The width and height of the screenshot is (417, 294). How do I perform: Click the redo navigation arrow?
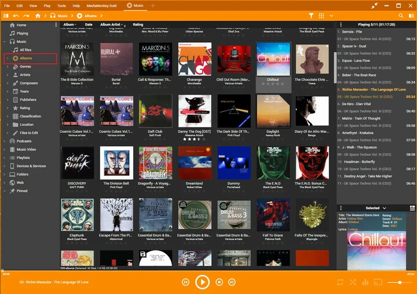[26, 16]
